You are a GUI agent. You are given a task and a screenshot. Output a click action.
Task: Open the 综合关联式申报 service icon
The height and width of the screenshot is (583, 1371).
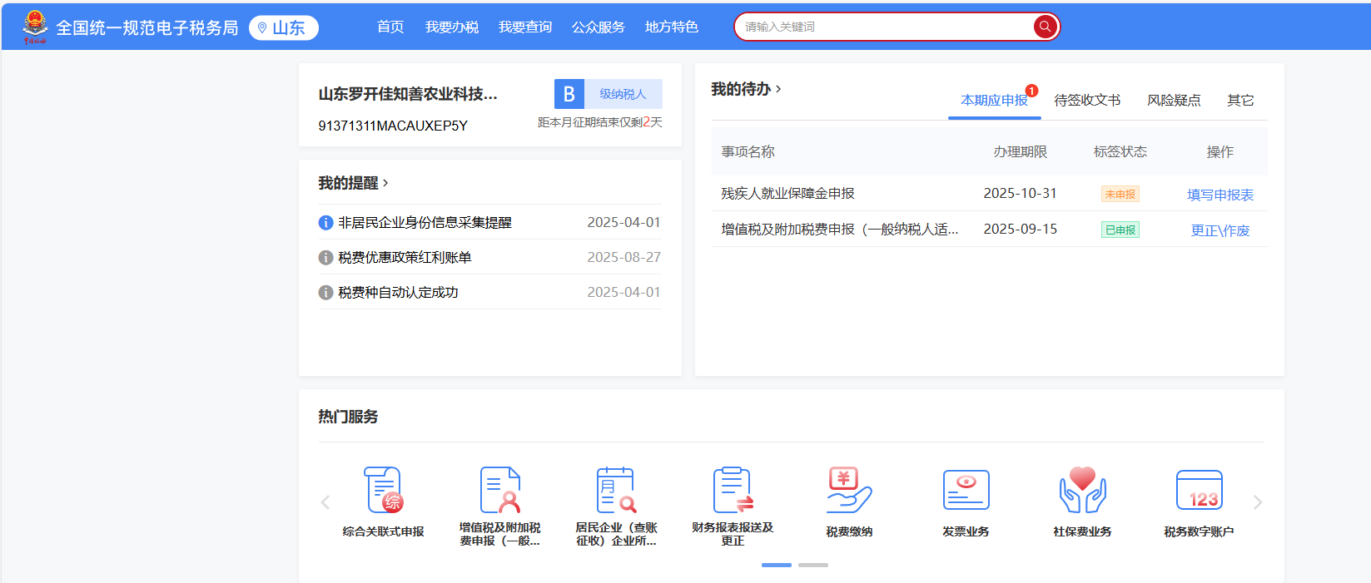pos(383,491)
